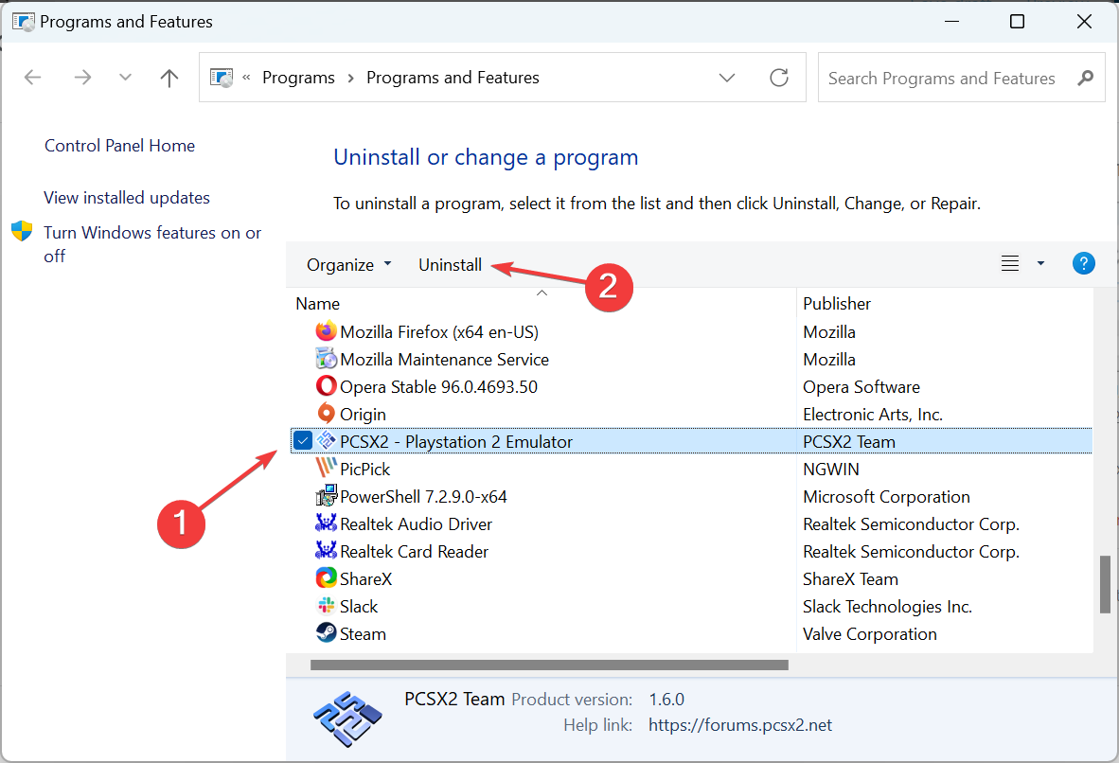Expand the double chevron before Programs
Screen dimensions: 1119x763
(x=246, y=77)
